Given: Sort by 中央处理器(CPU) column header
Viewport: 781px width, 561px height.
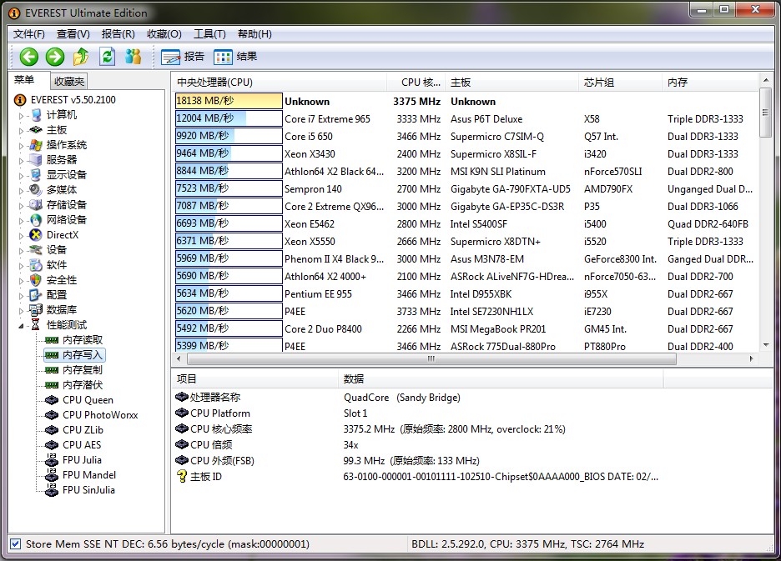Looking at the screenshot, I should [279, 83].
